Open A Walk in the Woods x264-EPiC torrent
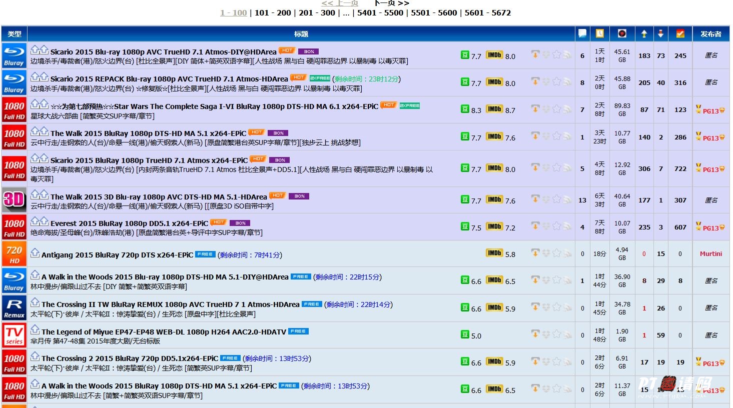The width and height of the screenshot is (733, 408). (x=159, y=385)
